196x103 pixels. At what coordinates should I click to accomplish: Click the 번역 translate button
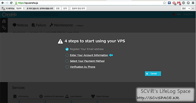pyautogui.click(x=65, y=8)
